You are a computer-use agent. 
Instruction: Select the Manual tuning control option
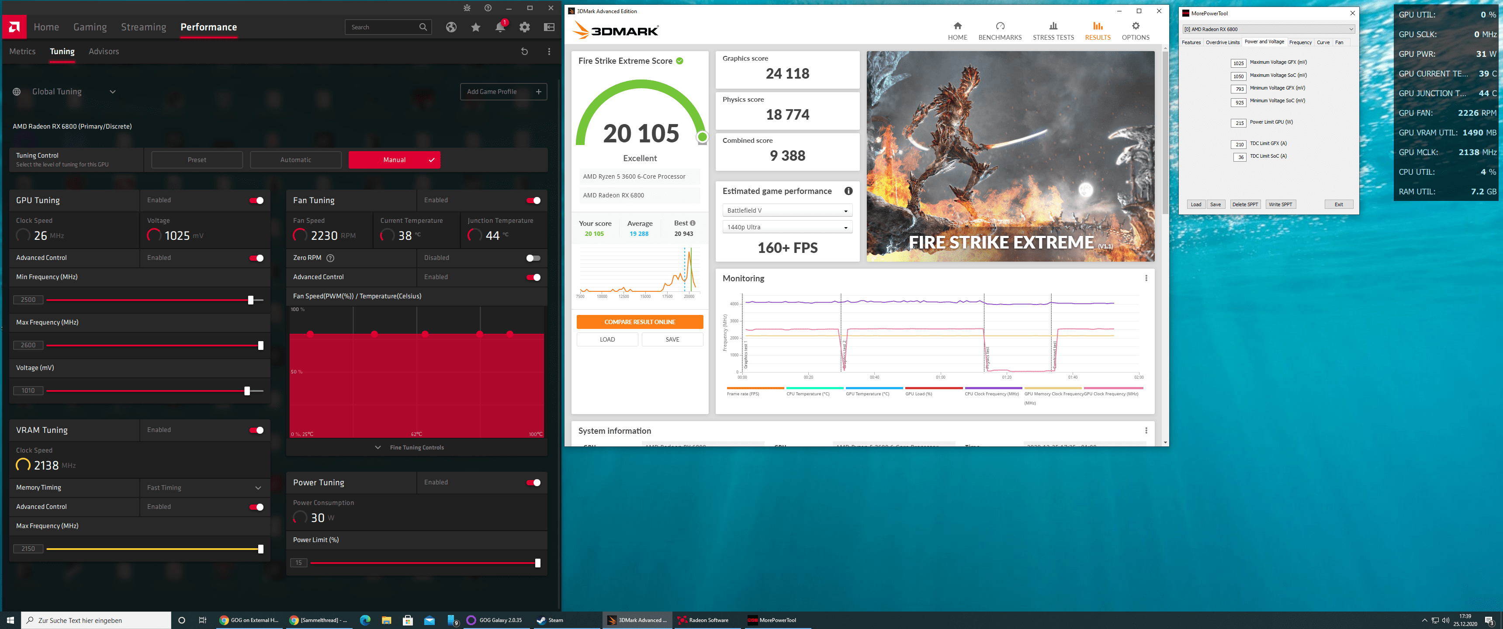click(395, 160)
